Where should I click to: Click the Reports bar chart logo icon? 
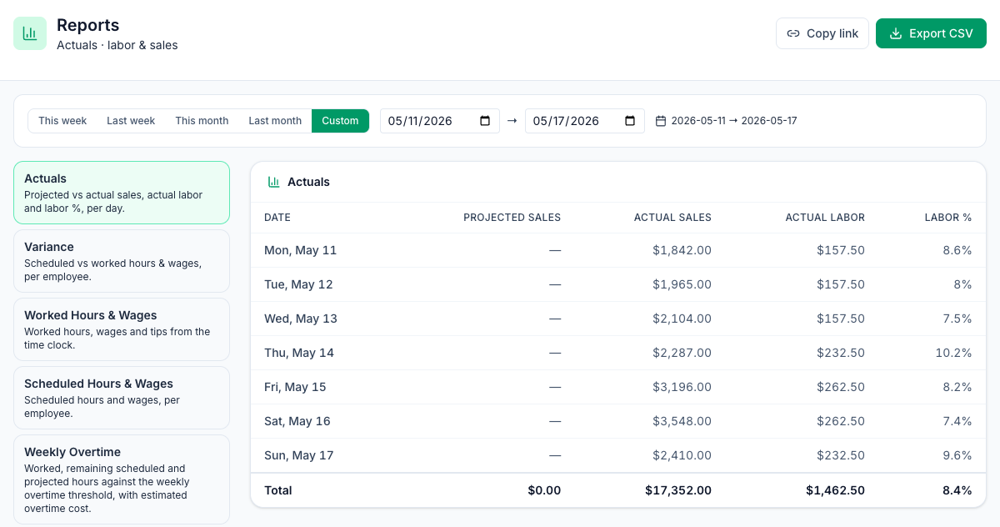click(x=30, y=33)
